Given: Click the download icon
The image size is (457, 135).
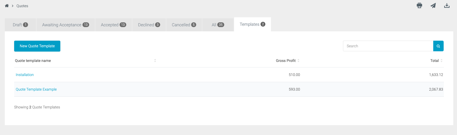Looking at the screenshot, I should (x=447, y=6).
